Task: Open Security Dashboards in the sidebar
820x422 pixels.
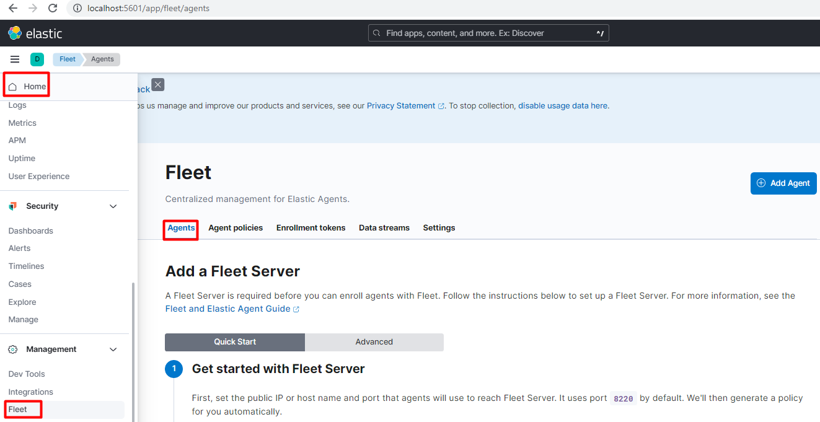Action: [x=31, y=231]
